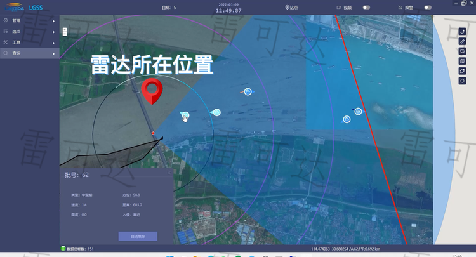Click the muted alarm bell icon
Viewport: 476px width, 257px height.
[x=400, y=7]
